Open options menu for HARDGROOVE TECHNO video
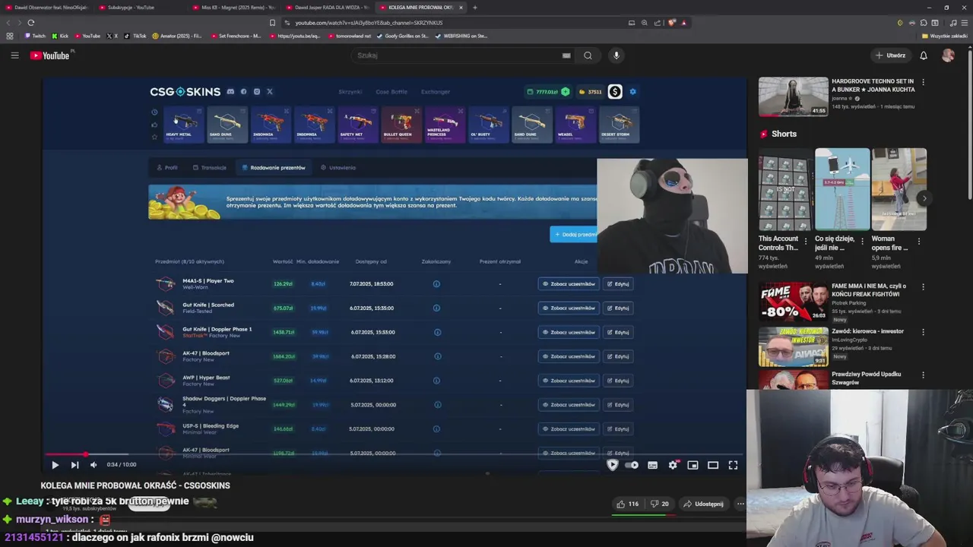Screen dimensions: 973x547 point(923,82)
